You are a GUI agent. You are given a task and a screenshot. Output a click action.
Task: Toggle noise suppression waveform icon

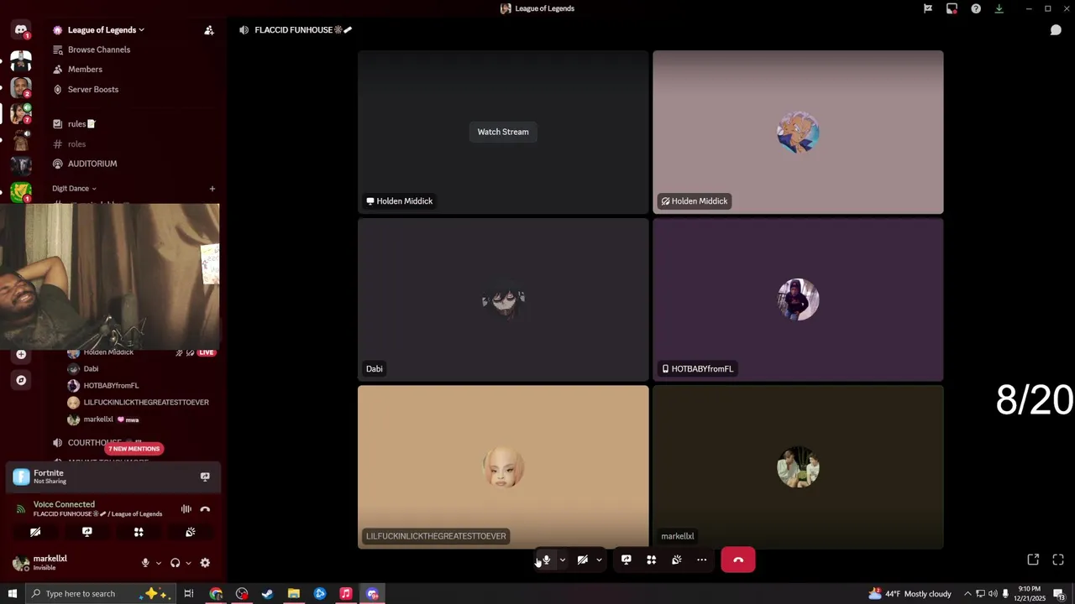[186, 509]
